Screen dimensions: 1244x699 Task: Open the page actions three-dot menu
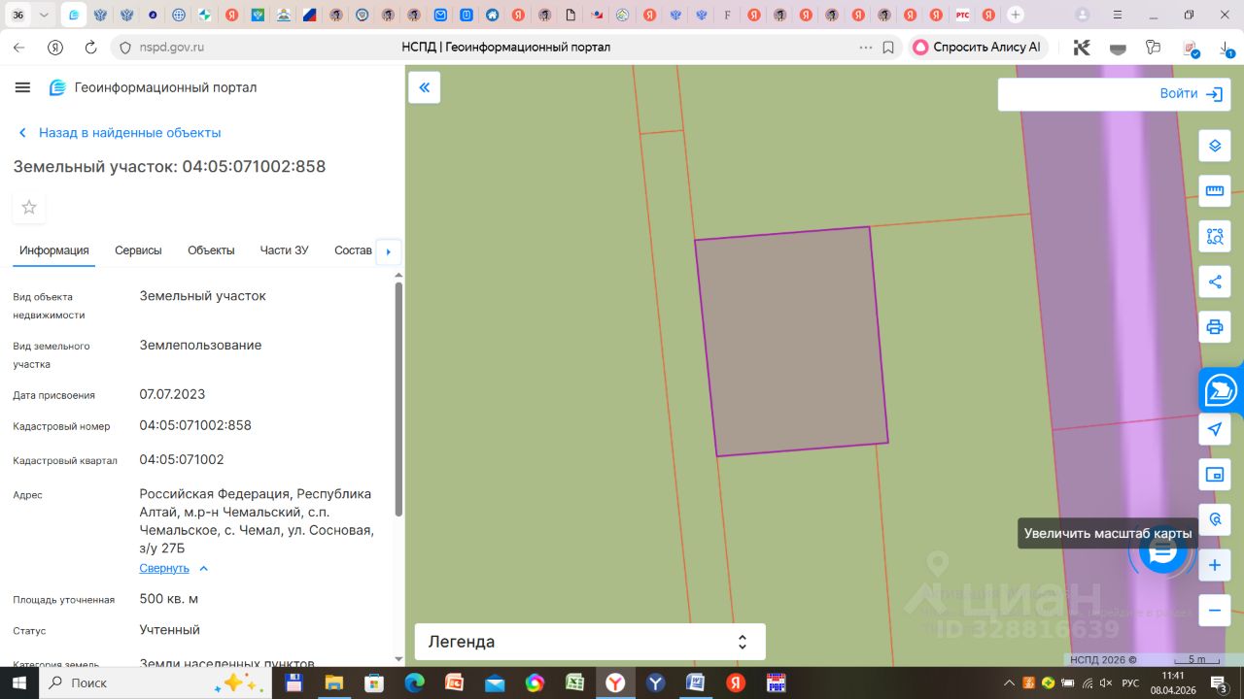tap(866, 47)
